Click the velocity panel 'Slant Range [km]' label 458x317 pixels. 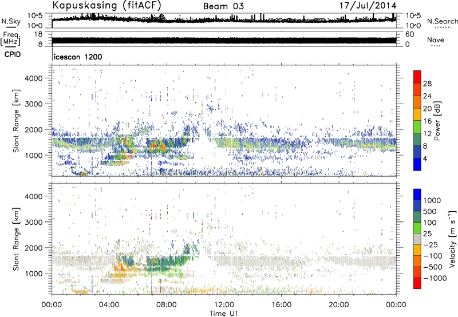pyautogui.click(x=16, y=239)
